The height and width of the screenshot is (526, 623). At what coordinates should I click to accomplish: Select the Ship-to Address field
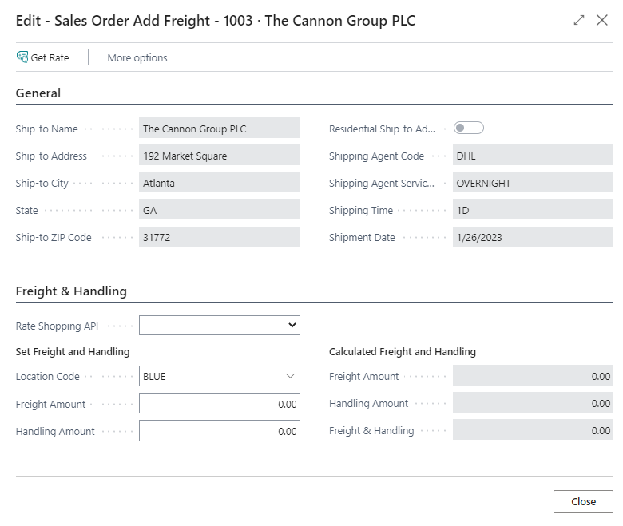click(219, 156)
